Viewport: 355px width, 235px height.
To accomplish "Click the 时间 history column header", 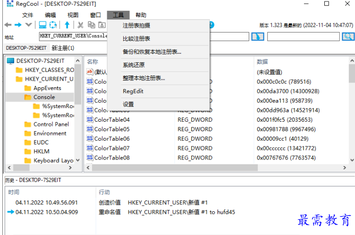I will pos(14,192).
